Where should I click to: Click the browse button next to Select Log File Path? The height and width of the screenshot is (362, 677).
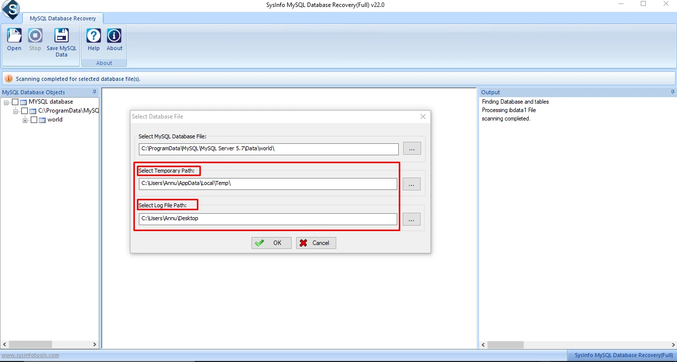click(412, 219)
